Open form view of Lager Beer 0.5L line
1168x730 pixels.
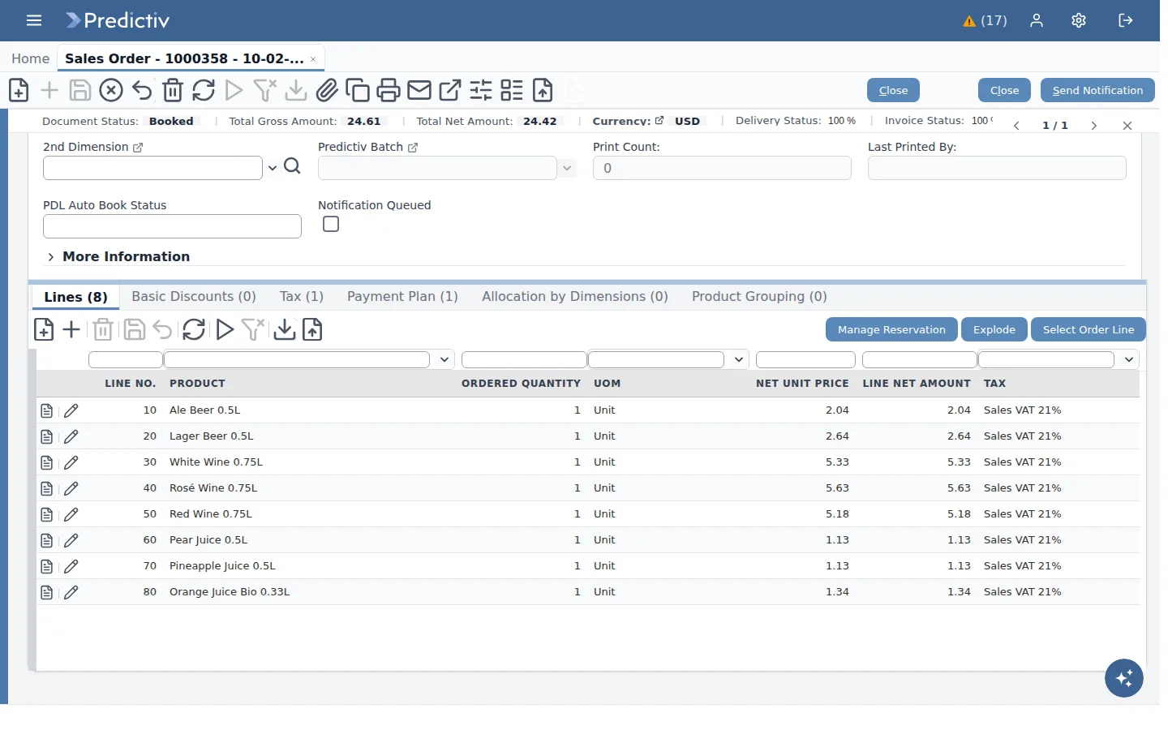[x=47, y=436]
